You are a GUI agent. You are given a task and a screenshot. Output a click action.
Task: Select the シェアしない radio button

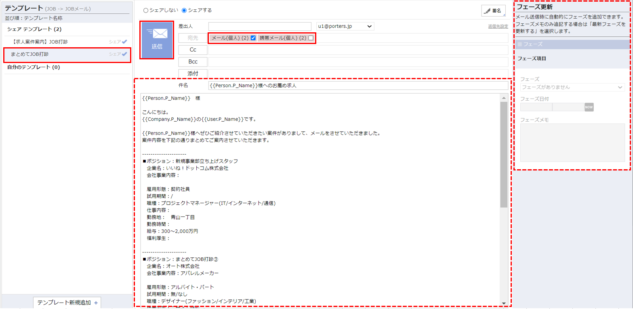[x=145, y=11]
